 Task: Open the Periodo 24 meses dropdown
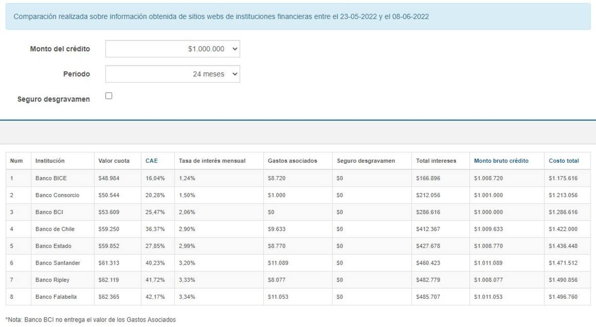click(x=172, y=74)
